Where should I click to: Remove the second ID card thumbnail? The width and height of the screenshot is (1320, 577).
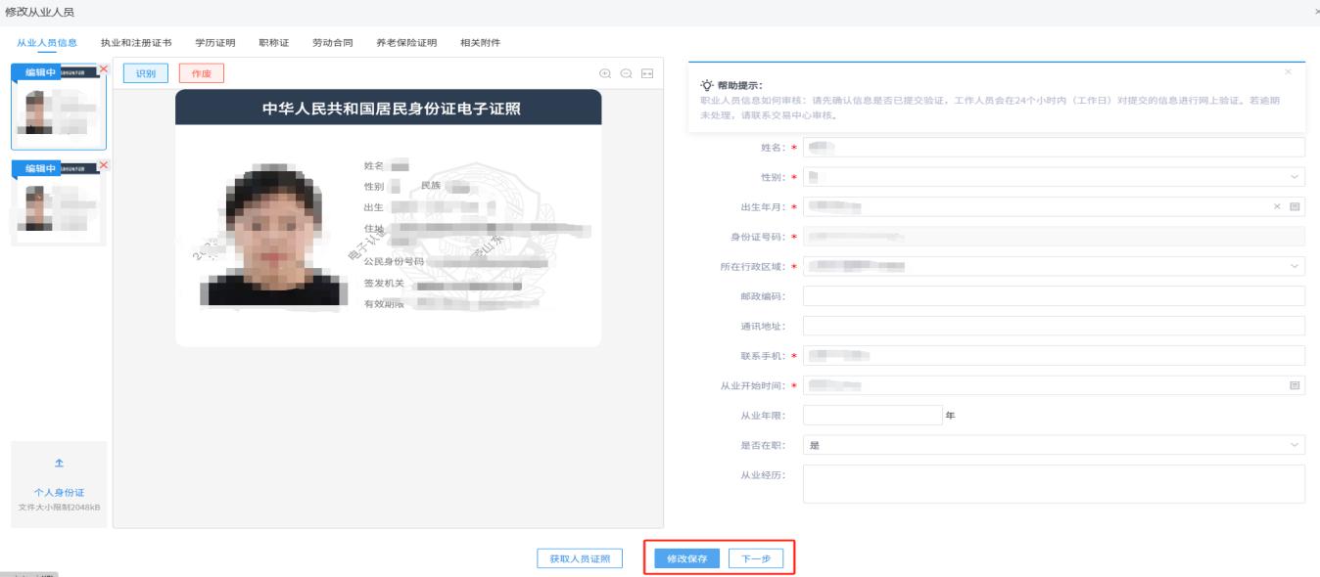pyautogui.click(x=104, y=163)
